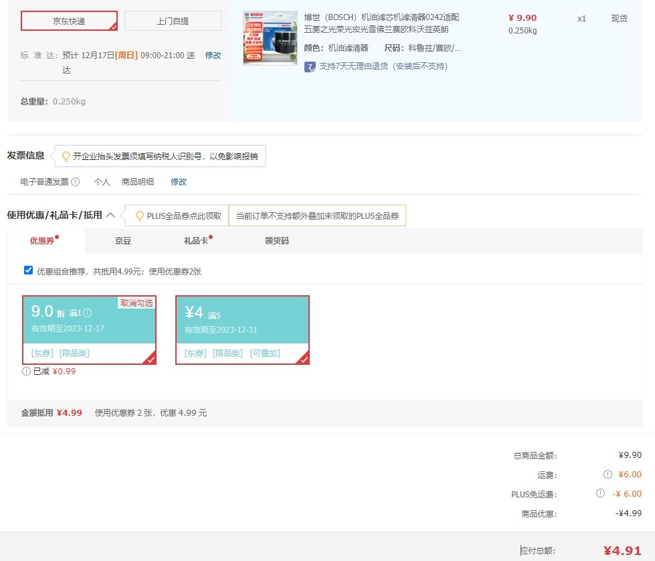Click the 现货 stock status
Viewport: 655px width, 561px height.
[619, 18]
